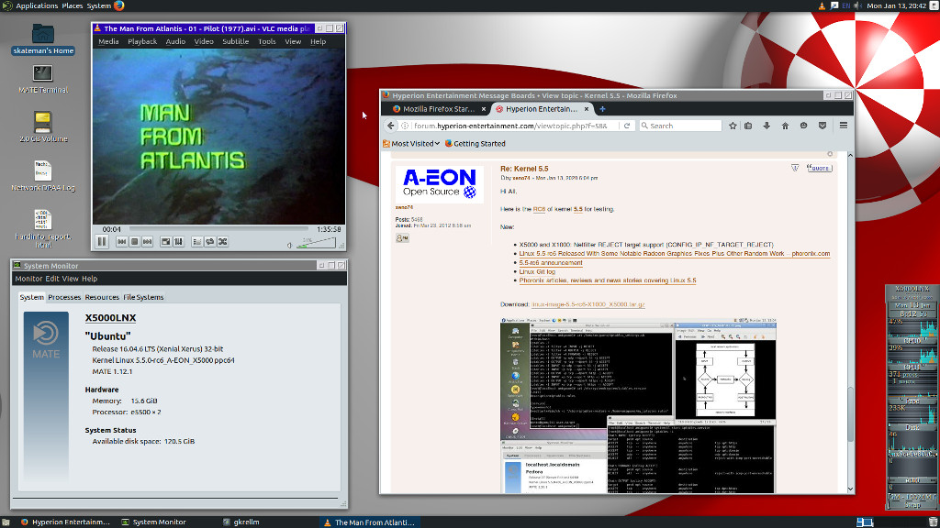Go to Firefox home page
Viewport: 940px width, 528px height.
[x=786, y=126]
